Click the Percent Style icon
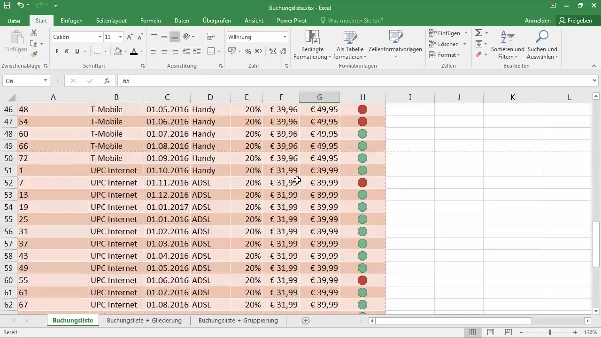The height and width of the screenshot is (338, 601). tap(248, 51)
